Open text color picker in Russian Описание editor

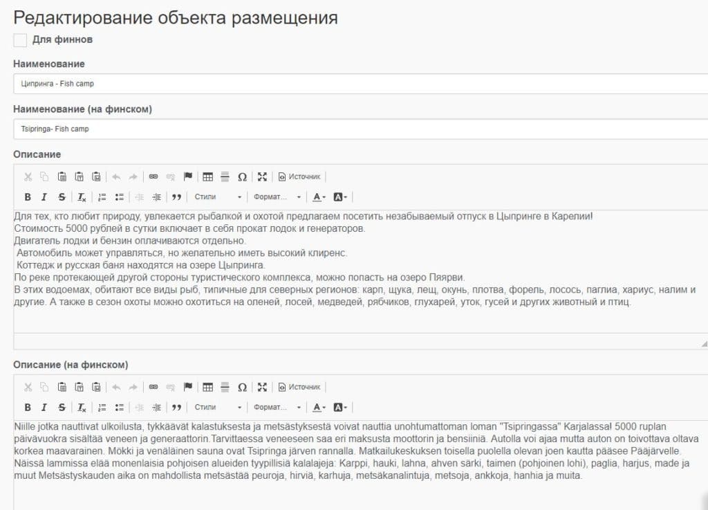pos(319,197)
